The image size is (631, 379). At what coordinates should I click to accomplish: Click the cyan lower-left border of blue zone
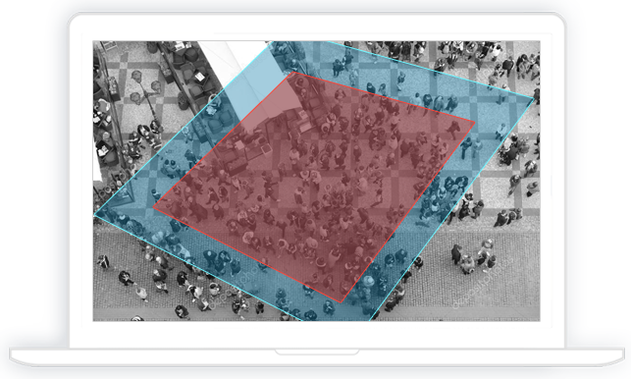(198, 268)
